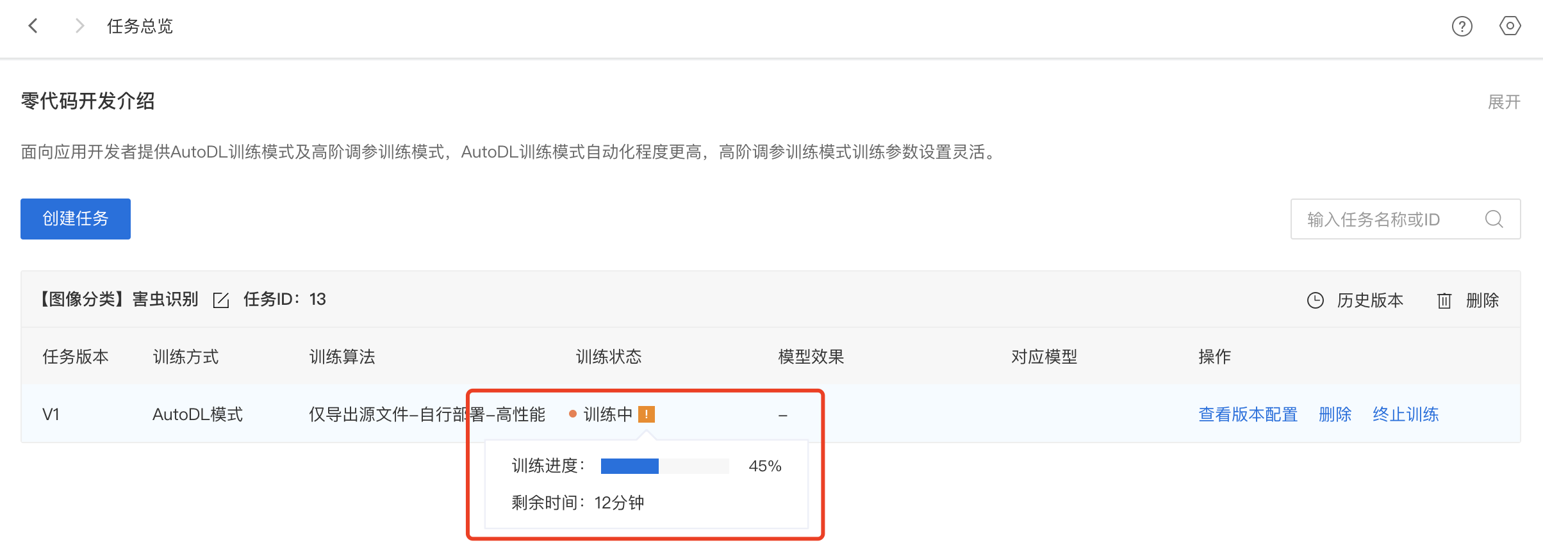Image resolution: width=1543 pixels, height=552 pixels.
Task: Click the 创建任务 button
Action: tap(76, 219)
